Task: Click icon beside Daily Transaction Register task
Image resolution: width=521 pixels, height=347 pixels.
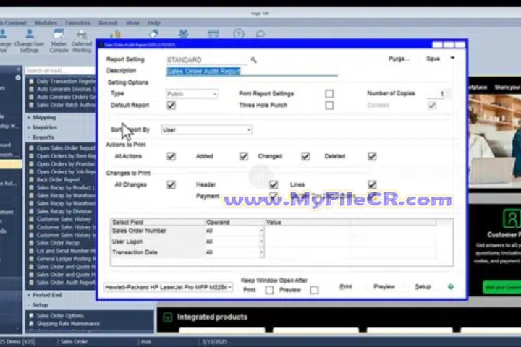Action: tap(31, 81)
